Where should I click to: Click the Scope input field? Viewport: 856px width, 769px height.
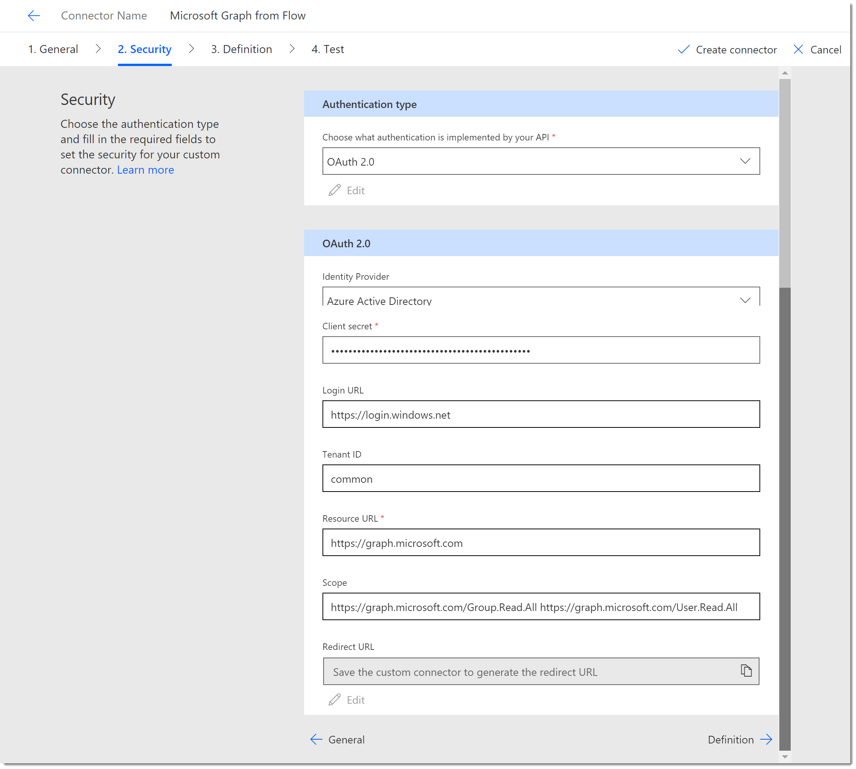pyautogui.click(x=541, y=606)
